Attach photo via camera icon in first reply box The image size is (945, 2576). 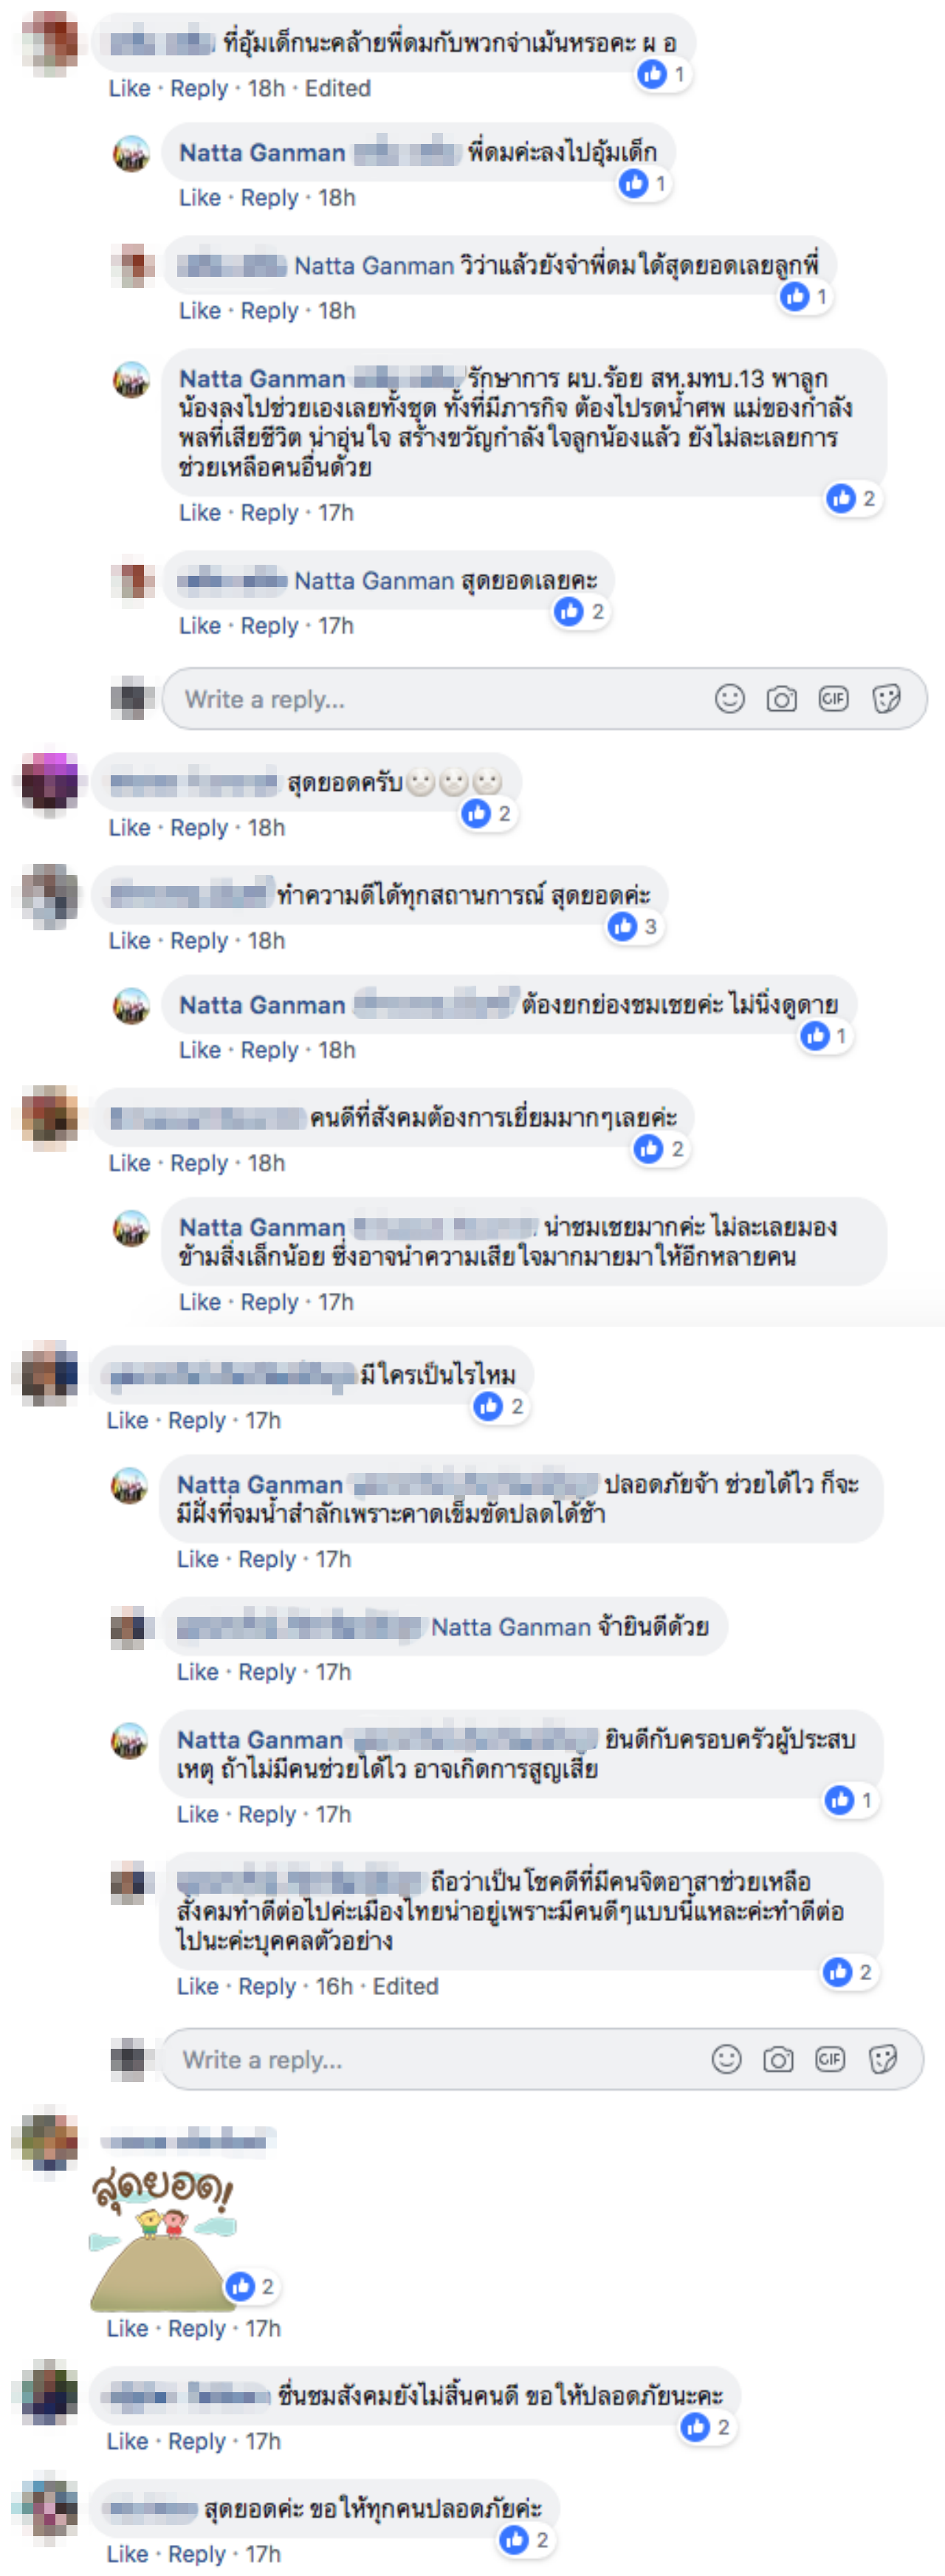click(781, 698)
